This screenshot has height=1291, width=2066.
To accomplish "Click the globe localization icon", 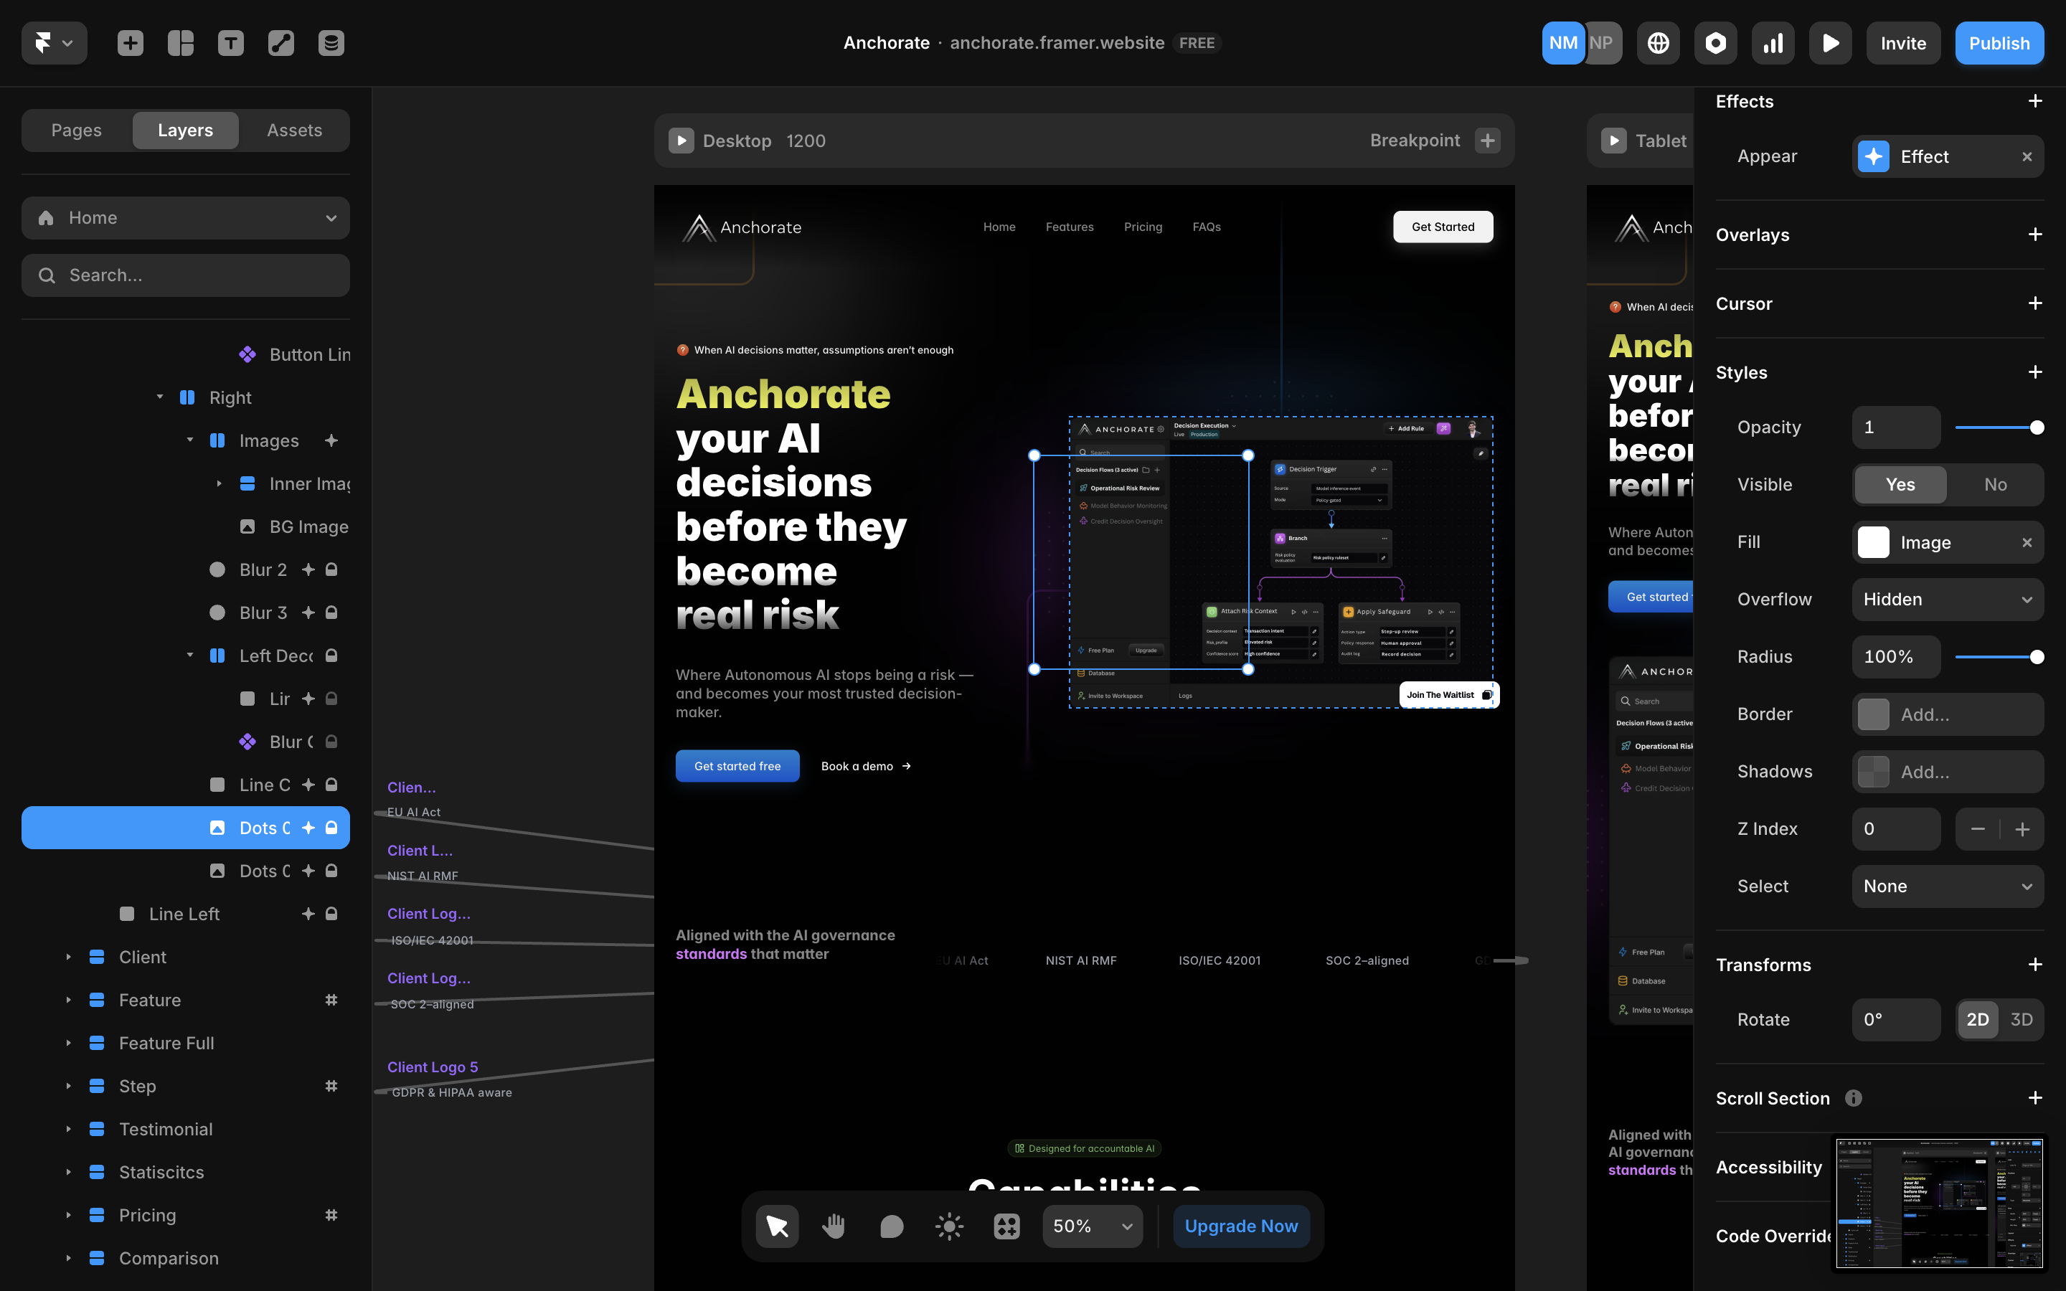I will [1658, 43].
